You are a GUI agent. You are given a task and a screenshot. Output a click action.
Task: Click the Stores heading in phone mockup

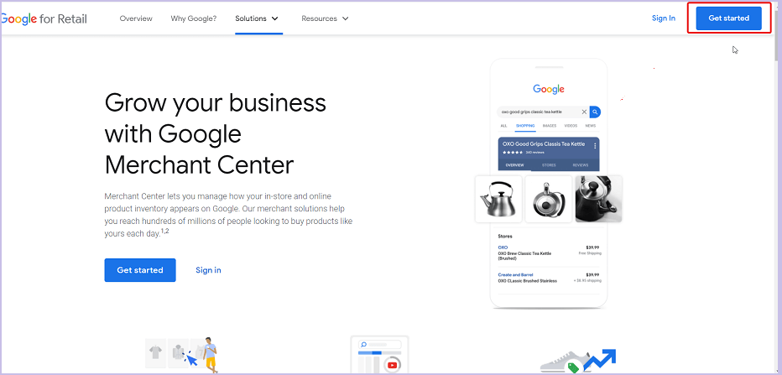point(505,237)
